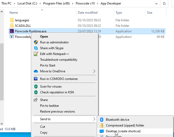Expand the Move to OneDrive submenu arrow
The image size is (174, 137).
(94, 71)
